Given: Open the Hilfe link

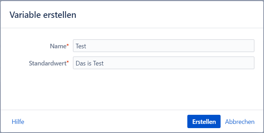Looking at the screenshot, I should point(18,122).
